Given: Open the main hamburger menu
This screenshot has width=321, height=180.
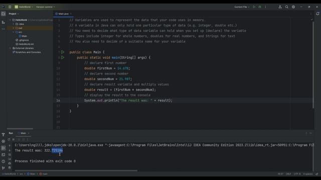Looking at the screenshot, I should point(10,7).
